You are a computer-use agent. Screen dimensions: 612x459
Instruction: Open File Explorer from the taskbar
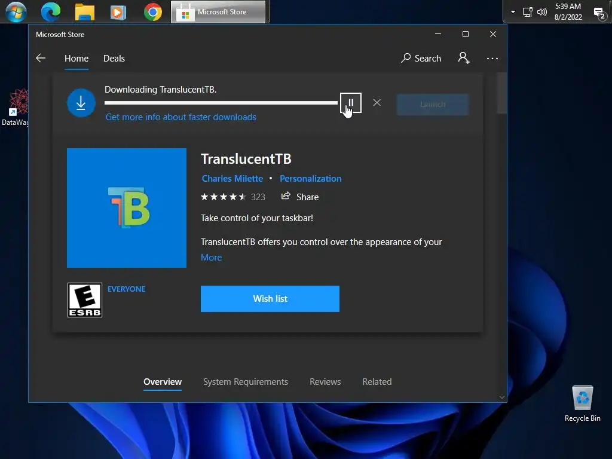(x=85, y=12)
